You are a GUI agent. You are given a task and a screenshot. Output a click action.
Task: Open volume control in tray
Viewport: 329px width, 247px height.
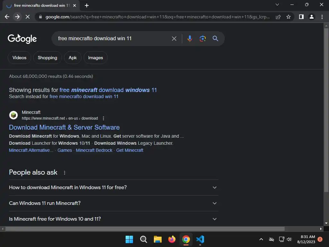click(x=289, y=239)
